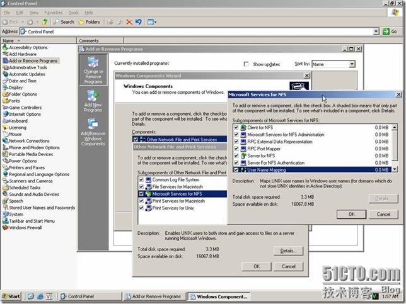Open Administrative Tools icon
406x304 pixels.
coord(6,67)
